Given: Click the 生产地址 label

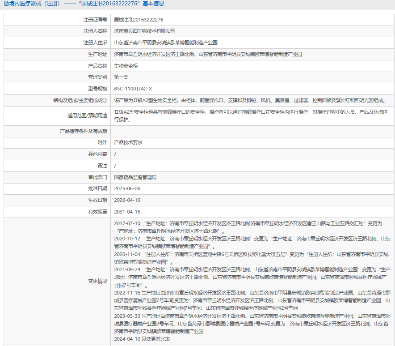Looking at the screenshot, I should click(x=97, y=54).
